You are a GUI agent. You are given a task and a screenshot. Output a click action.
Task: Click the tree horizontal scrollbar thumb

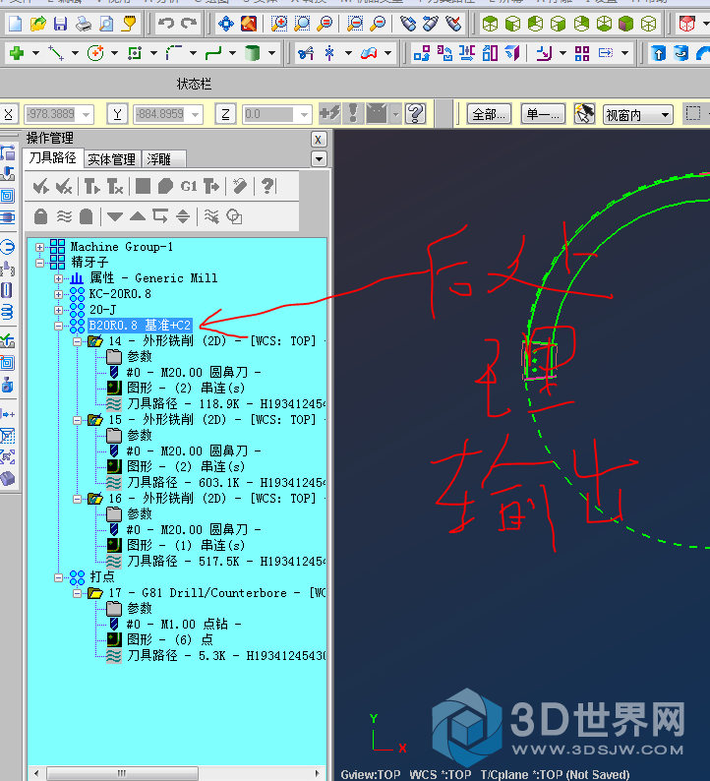click(x=122, y=773)
